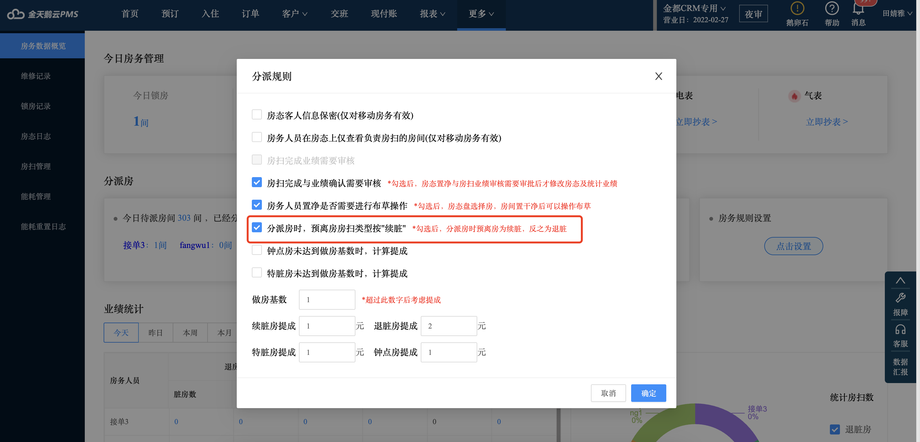The width and height of the screenshot is (920, 442).
Task: Select the 昨日 statistics tab
Action: 156,333
